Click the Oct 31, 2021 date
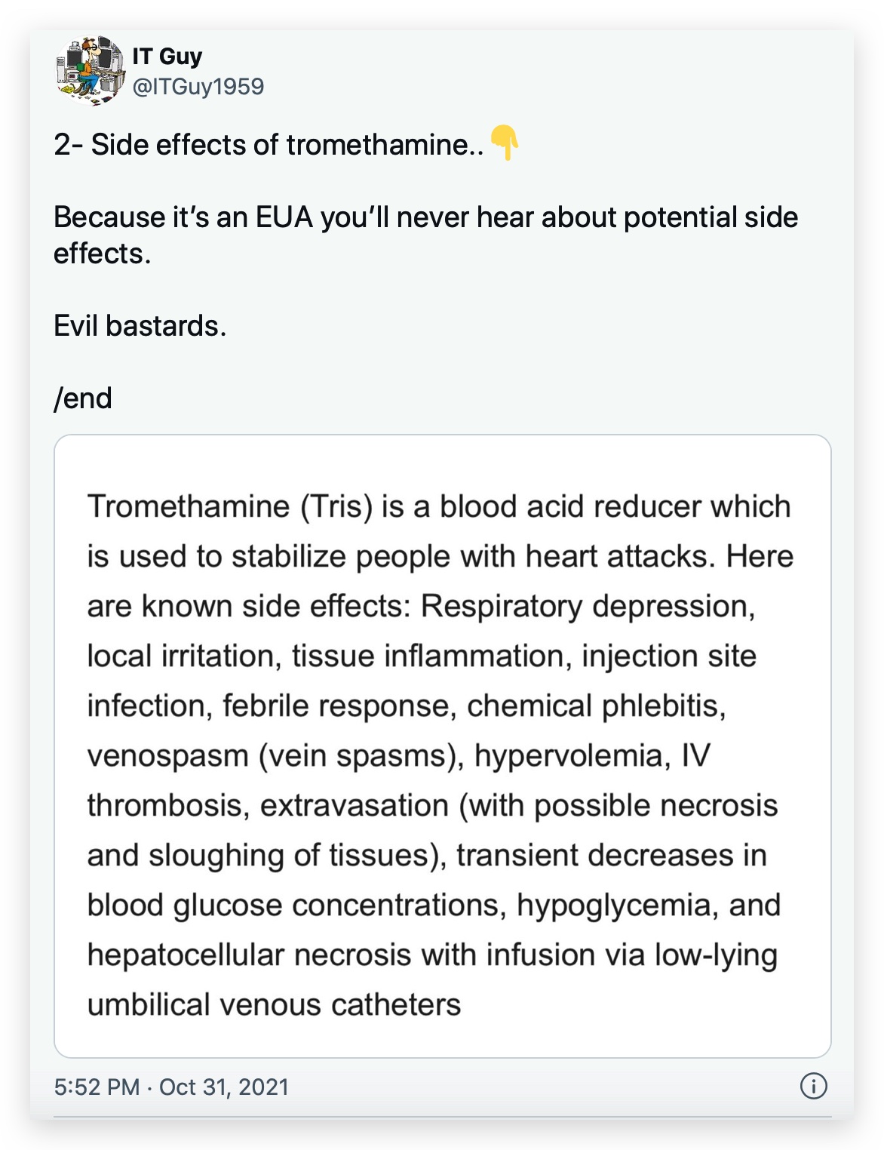The width and height of the screenshot is (884, 1150). tap(224, 1087)
